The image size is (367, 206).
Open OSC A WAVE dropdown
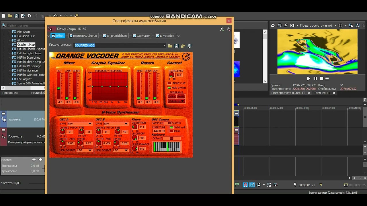coord(80,124)
